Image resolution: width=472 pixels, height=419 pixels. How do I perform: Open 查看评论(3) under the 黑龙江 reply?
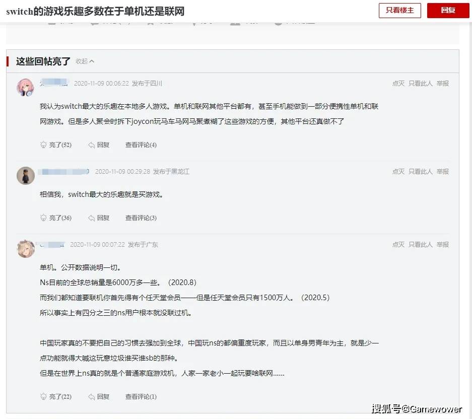coord(141,218)
